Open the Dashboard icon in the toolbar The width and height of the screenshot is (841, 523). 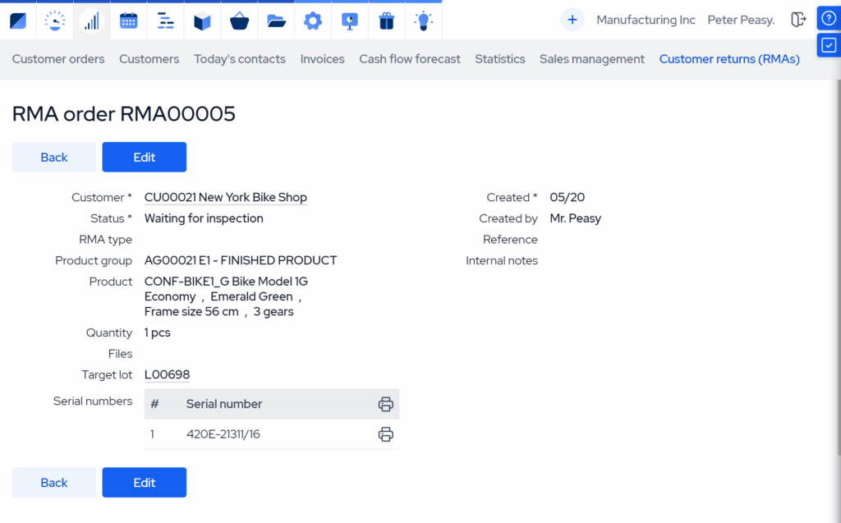coord(18,20)
